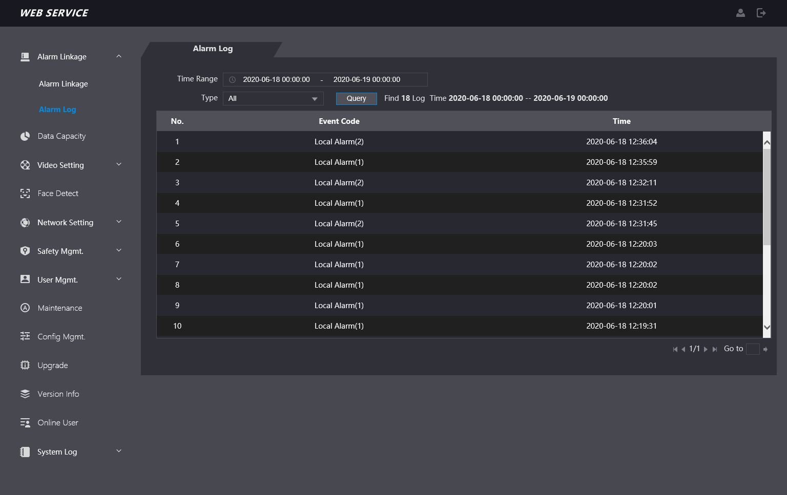This screenshot has height=495, width=787.
Task: Select the Alarm Linkage sub-item
Action: tap(63, 84)
